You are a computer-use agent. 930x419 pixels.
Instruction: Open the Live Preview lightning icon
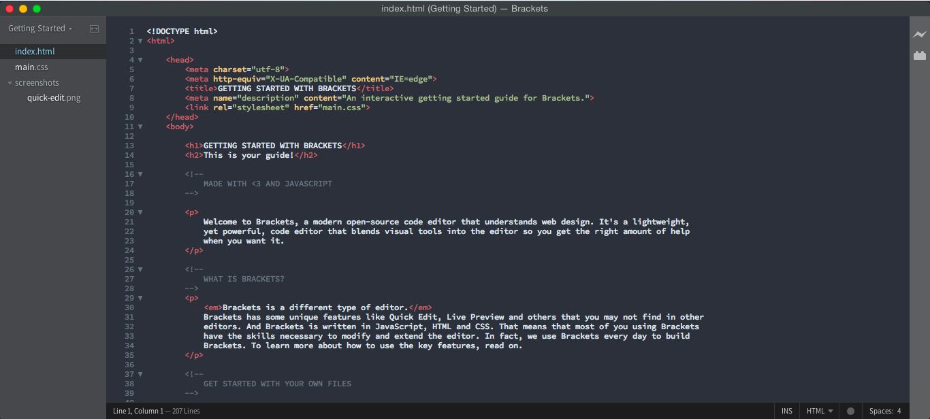920,35
